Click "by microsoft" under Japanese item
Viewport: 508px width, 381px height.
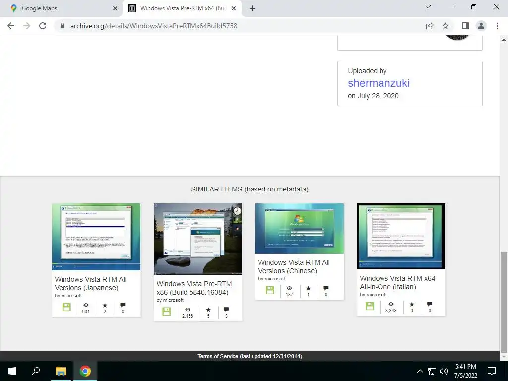pos(68,296)
